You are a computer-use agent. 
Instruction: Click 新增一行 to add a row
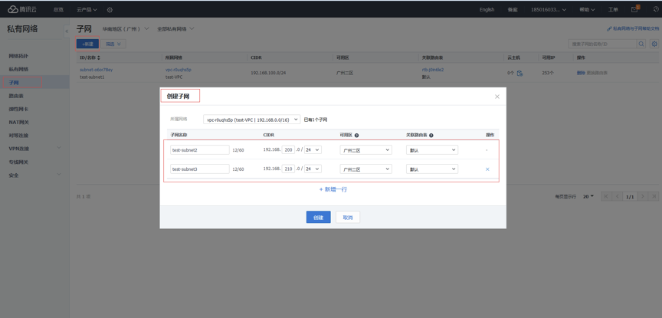click(333, 189)
